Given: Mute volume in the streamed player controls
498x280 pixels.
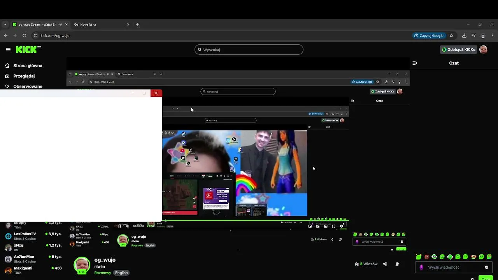Looking at the screenshot, I should point(128,226).
